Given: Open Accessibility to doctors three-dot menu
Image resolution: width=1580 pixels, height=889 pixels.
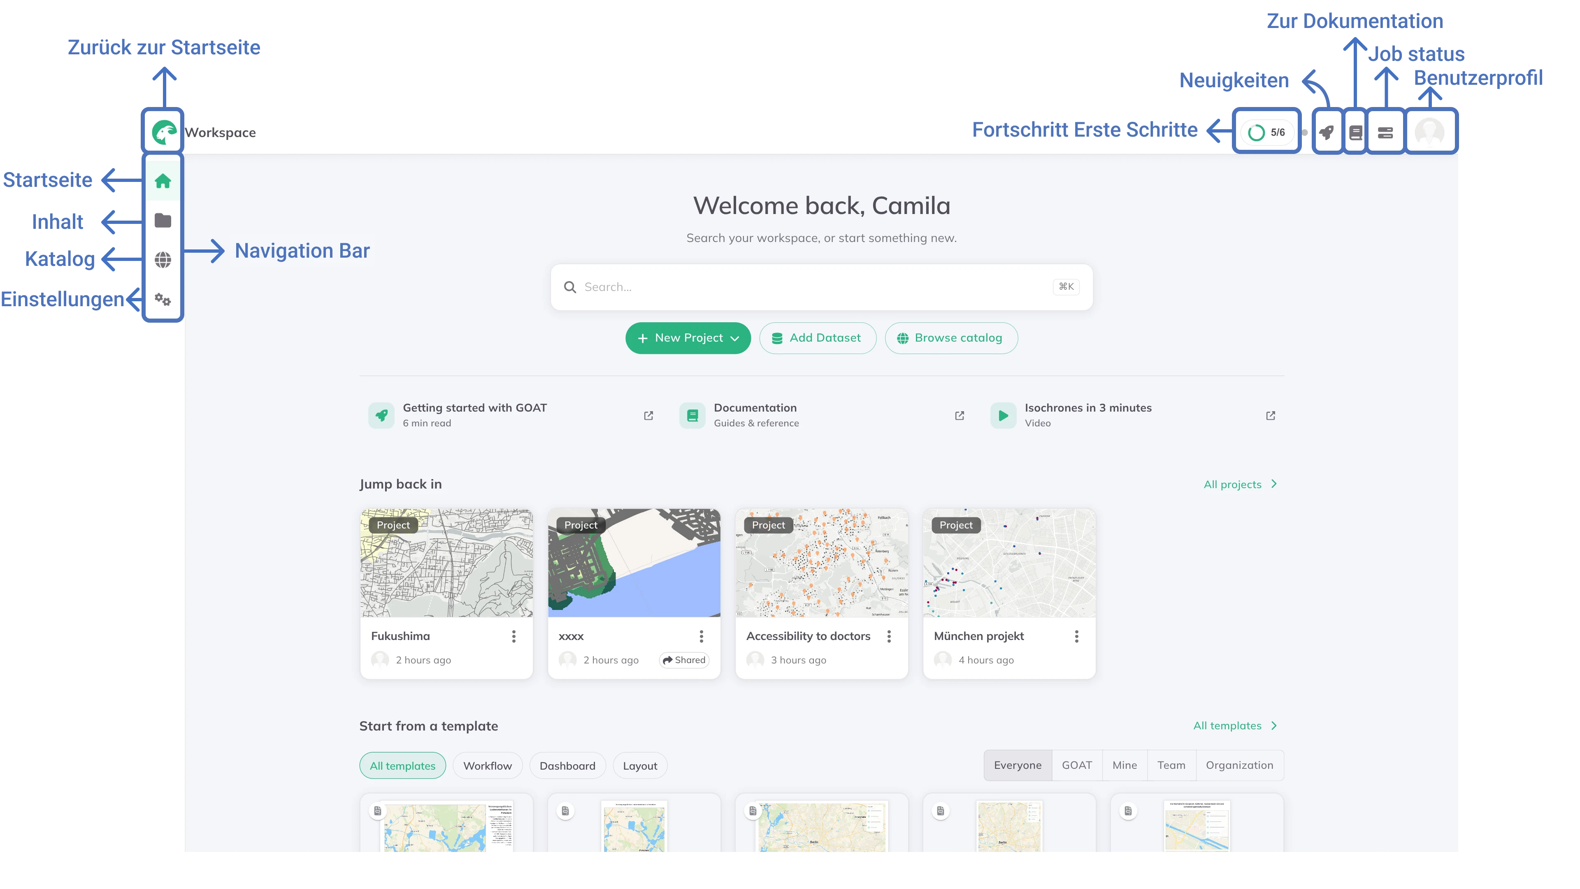Looking at the screenshot, I should click(x=889, y=636).
